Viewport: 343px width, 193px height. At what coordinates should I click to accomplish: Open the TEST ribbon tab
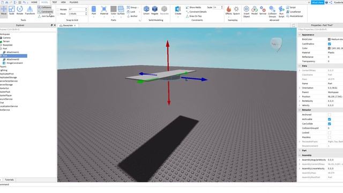click(x=55, y=2)
